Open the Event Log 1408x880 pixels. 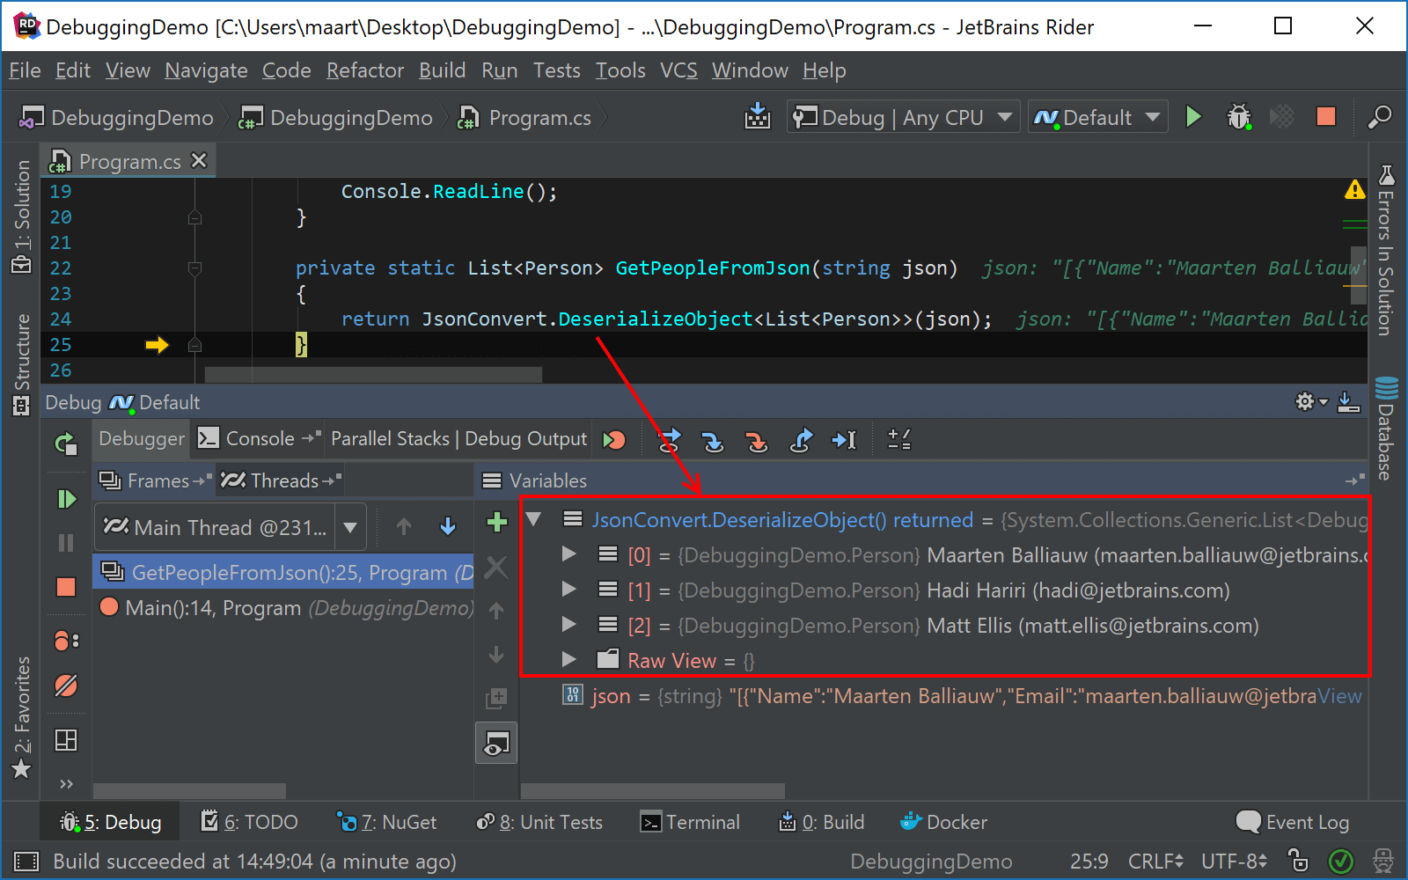click(x=1293, y=822)
